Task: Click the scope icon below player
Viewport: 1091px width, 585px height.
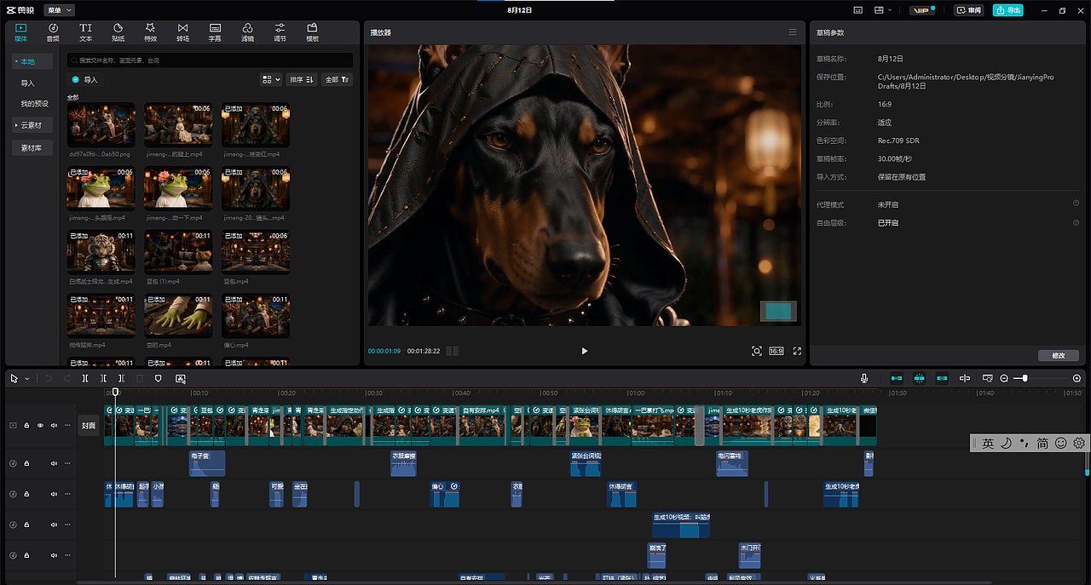Action: tap(757, 351)
